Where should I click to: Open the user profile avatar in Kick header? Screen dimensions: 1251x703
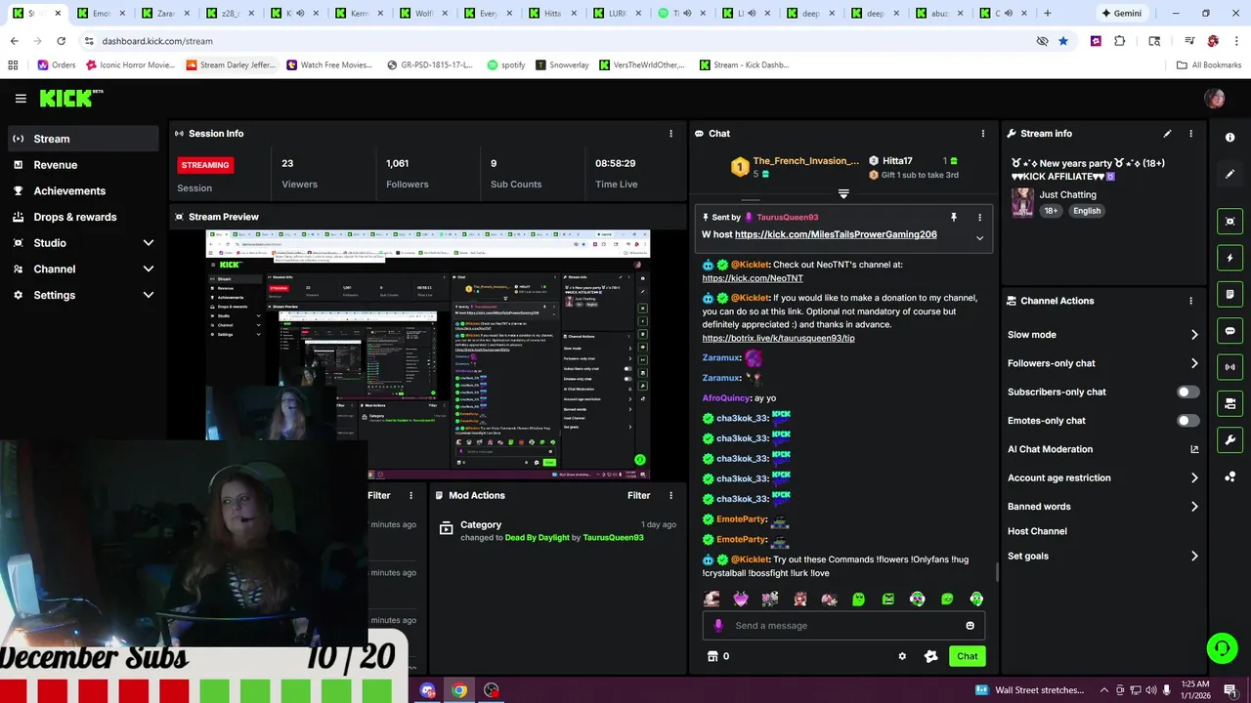click(x=1215, y=99)
